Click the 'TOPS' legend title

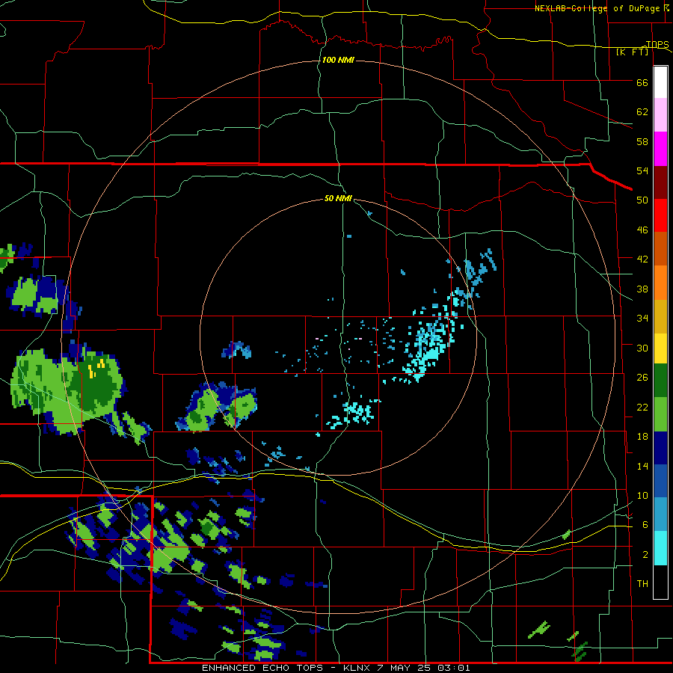click(x=657, y=44)
